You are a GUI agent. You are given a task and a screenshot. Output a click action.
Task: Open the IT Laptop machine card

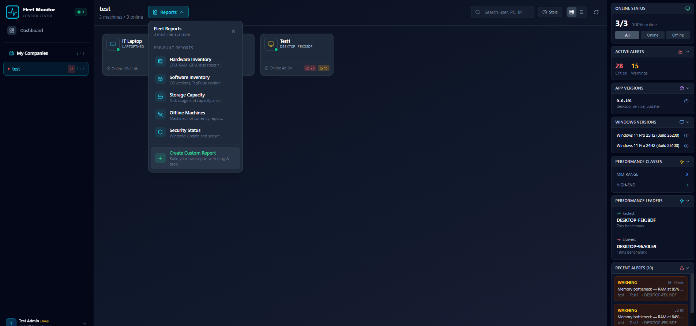coord(125,54)
